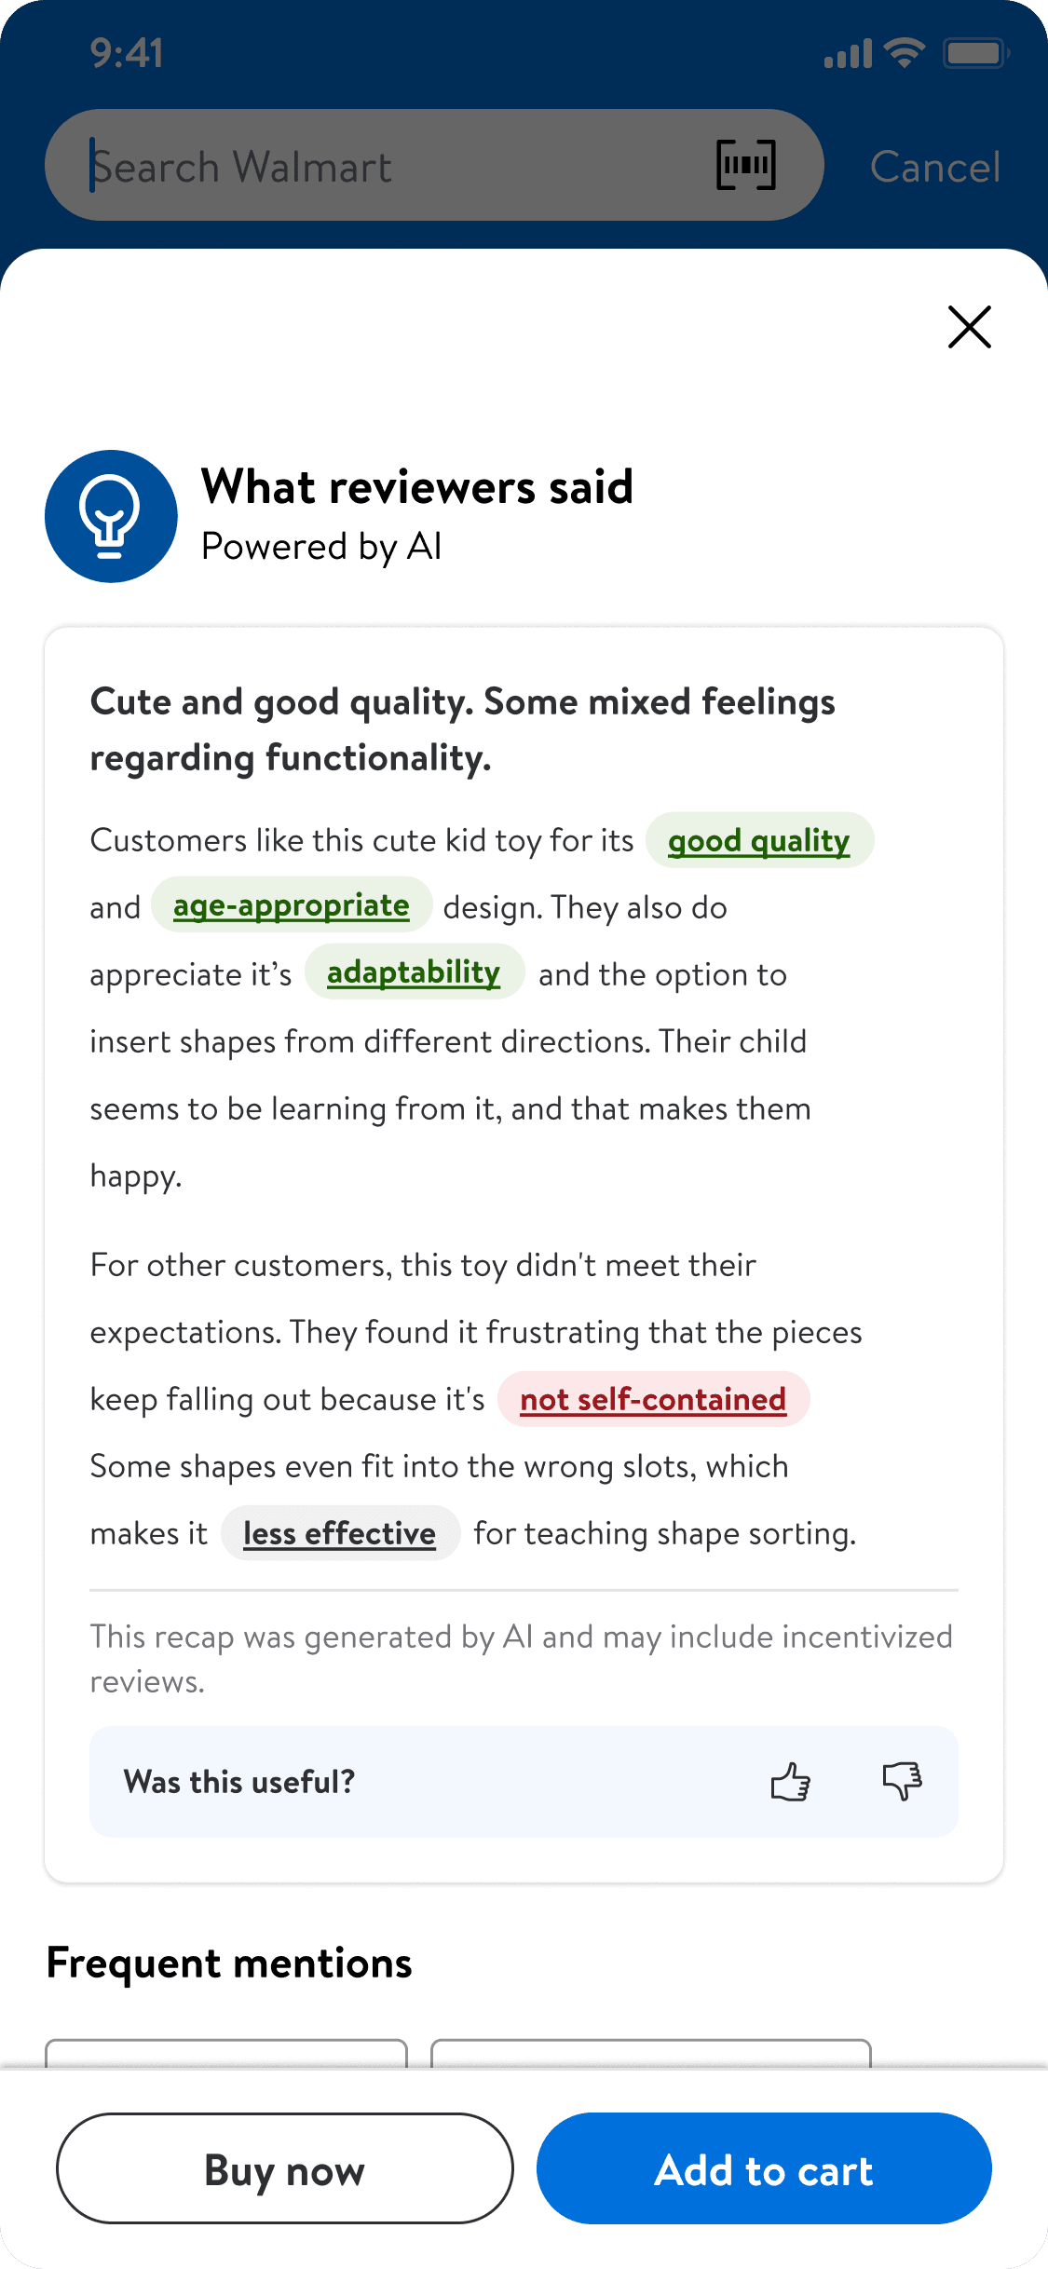The height and width of the screenshot is (2269, 1048).
Task: Open the 'age-appropriate' tag
Action: click(x=292, y=905)
